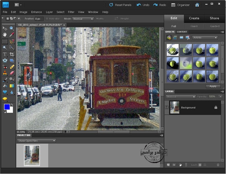Click the Reset Panels button
The image size is (226, 174).
pos(120,5)
